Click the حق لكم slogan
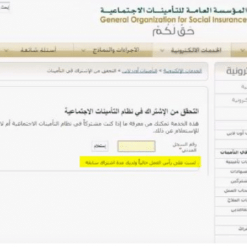The image size is (247, 247). [x=174, y=32]
